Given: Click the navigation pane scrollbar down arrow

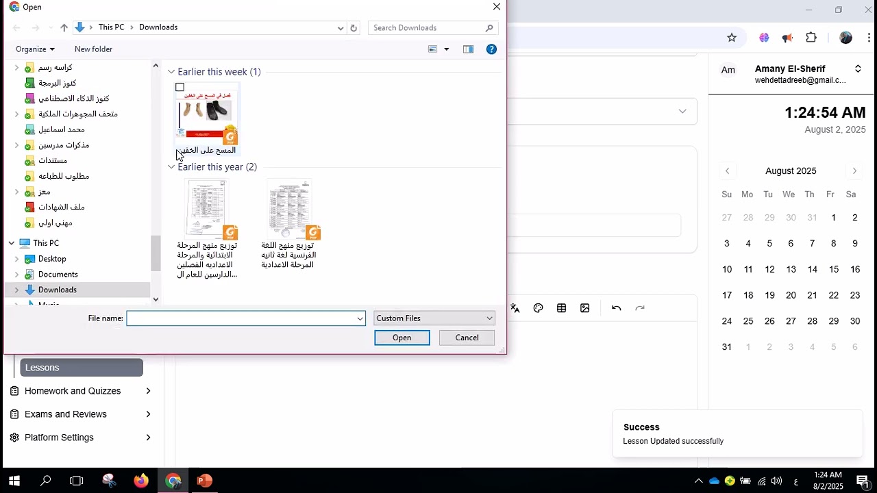Looking at the screenshot, I should [156, 299].
